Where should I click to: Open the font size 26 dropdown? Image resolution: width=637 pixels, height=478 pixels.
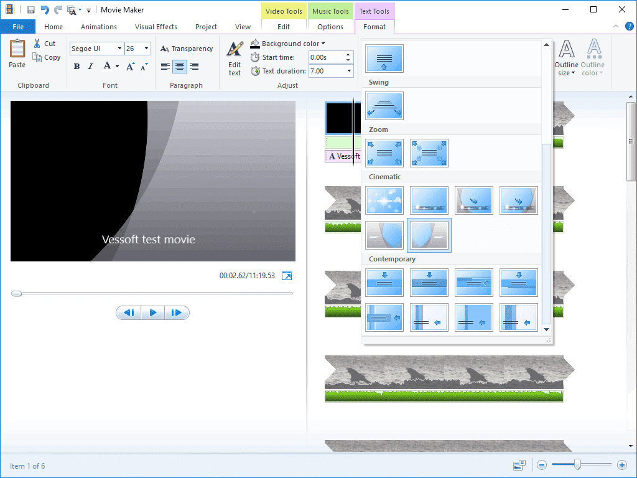[146, 49]
